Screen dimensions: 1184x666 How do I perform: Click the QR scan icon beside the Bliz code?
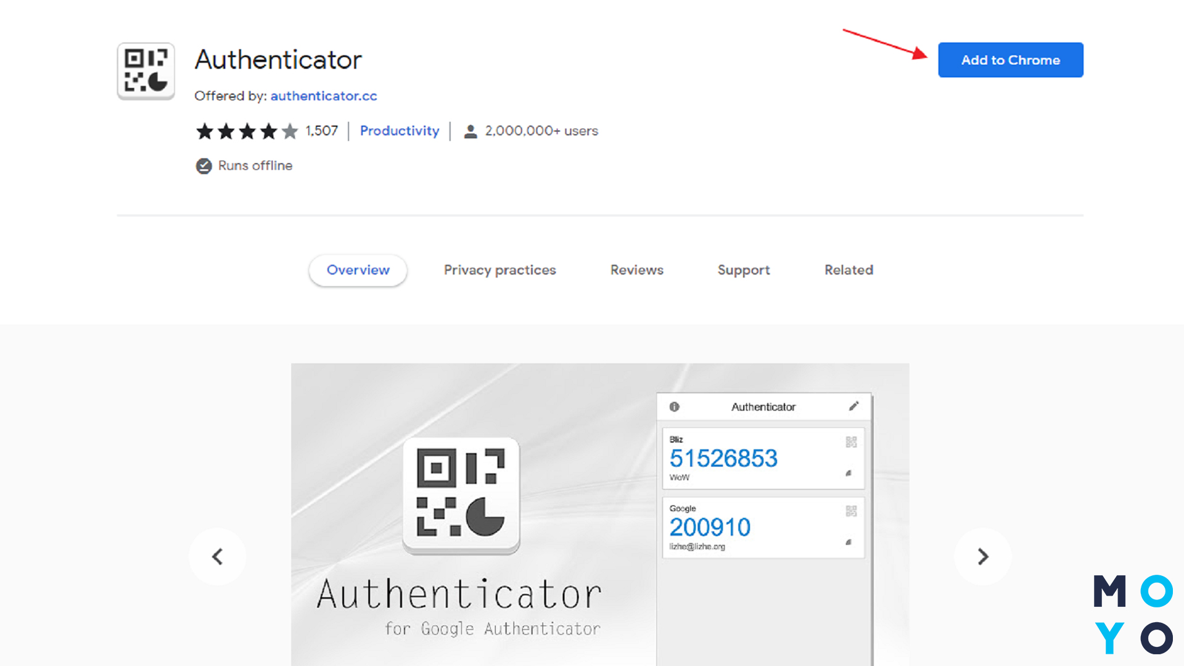850,441
